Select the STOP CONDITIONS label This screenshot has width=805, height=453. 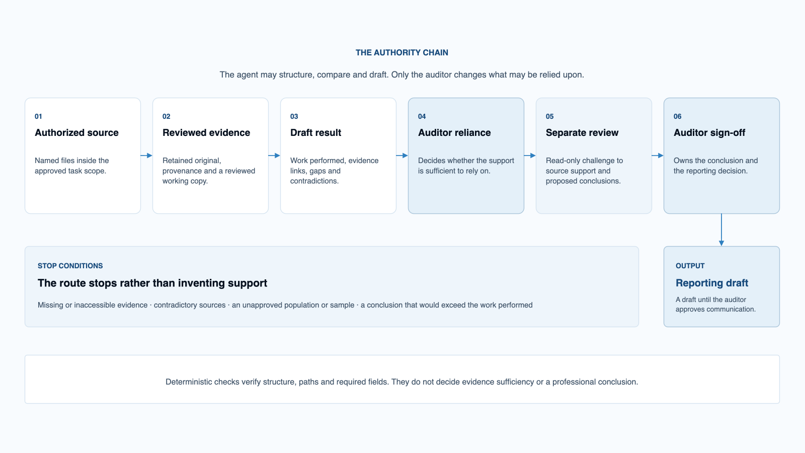tap(70, 266)
